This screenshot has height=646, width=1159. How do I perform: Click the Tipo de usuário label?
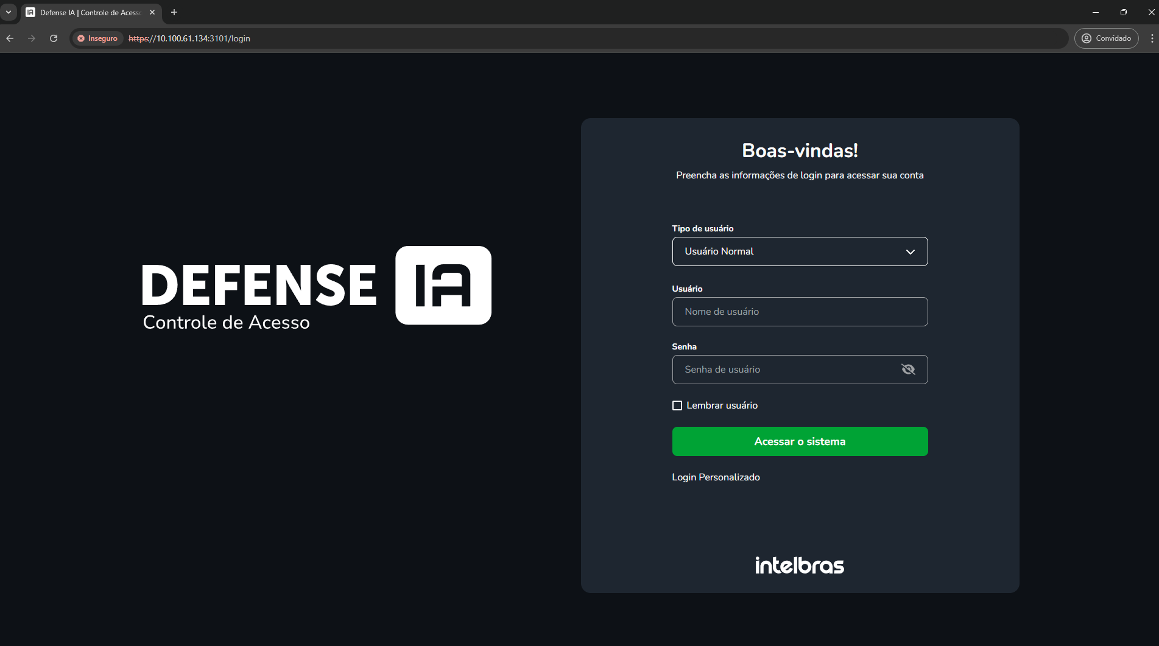703,228
